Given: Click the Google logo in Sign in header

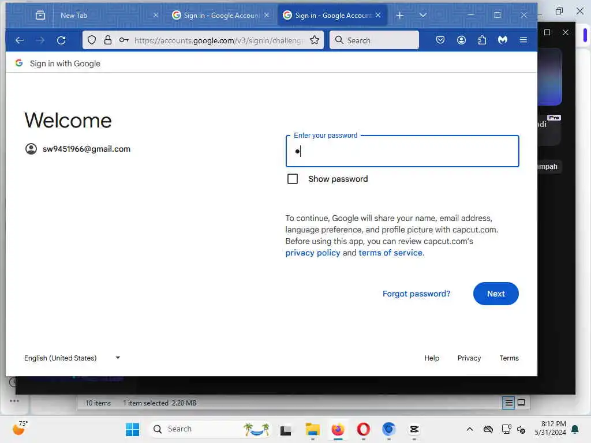Looking at the screenshot, I should [x=19, y=63].
